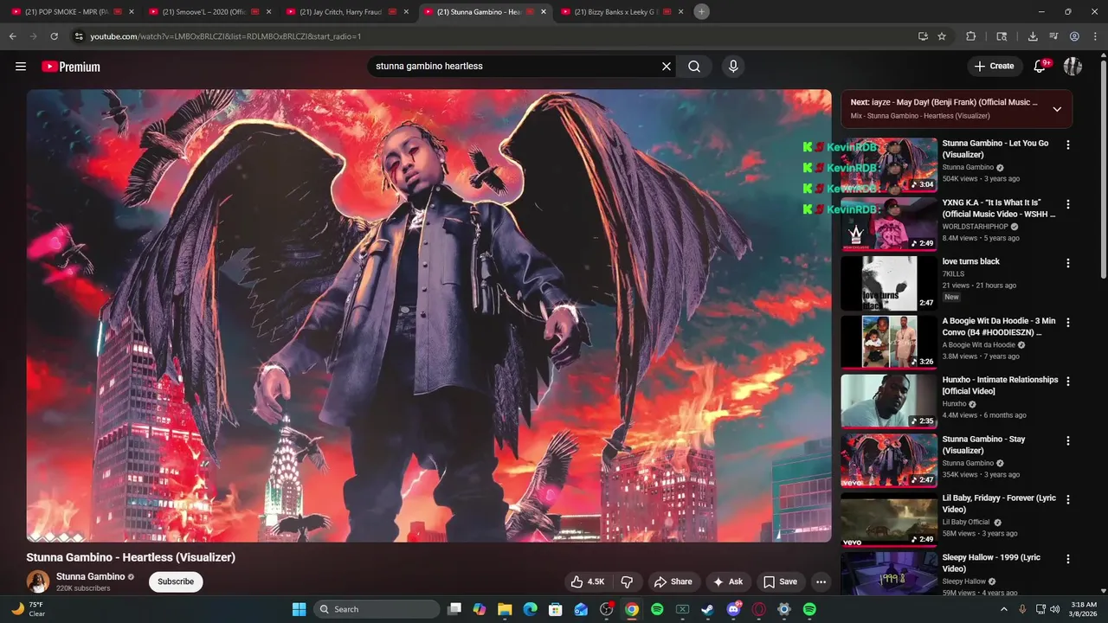Open options for Stunna Gambino Stay

tap(1067, 440)
